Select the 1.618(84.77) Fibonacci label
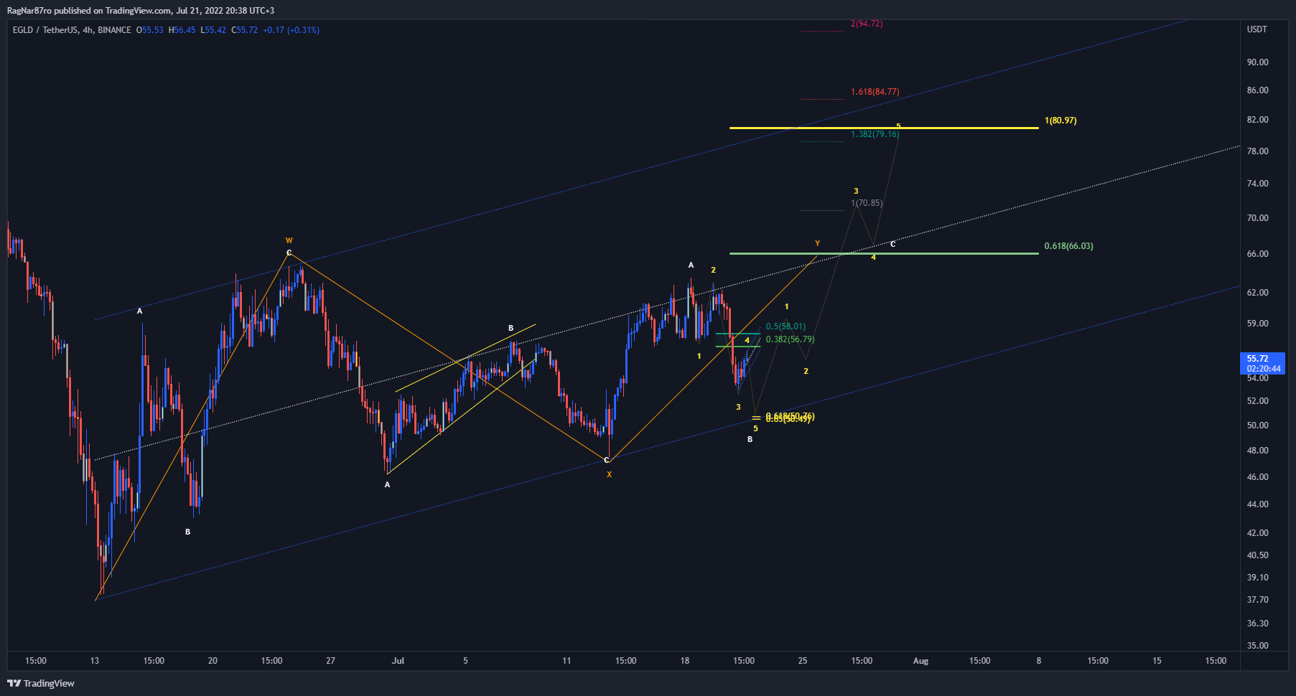The image size is (1296, 696). 875,92
